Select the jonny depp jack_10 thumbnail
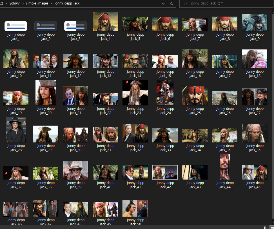 pos(16,59)
